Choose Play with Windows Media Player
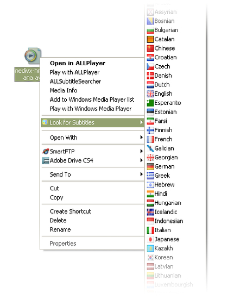 coord(91,109)
